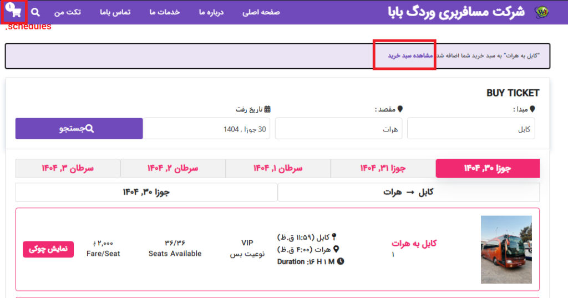The image size is (568, 298).
Task: Click the location pin icon beside مقصد
Action: 400,109
